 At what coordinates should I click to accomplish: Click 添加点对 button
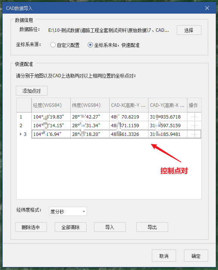pos(32,91)
